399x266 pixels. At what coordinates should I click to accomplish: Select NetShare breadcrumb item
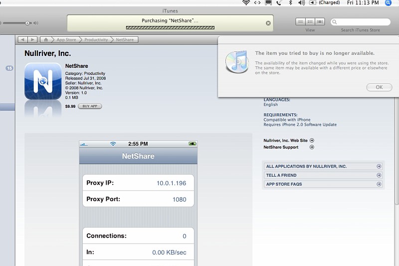pyautogui.click(x=125, y=40)
